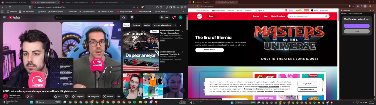The height and width of the screenshot is (105, 376).
Task: Open SoyMotor channel notification dropdown
Action: pyautogui.click(x=29, y=97)
